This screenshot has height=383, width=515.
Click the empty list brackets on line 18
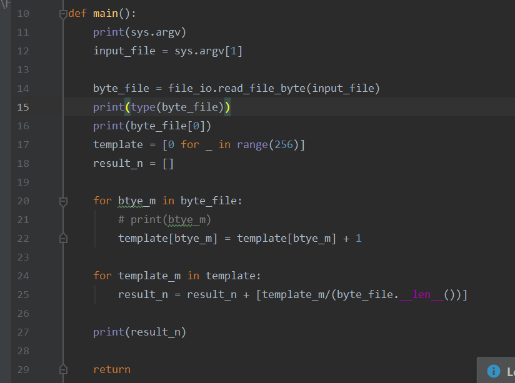(168, 164)
